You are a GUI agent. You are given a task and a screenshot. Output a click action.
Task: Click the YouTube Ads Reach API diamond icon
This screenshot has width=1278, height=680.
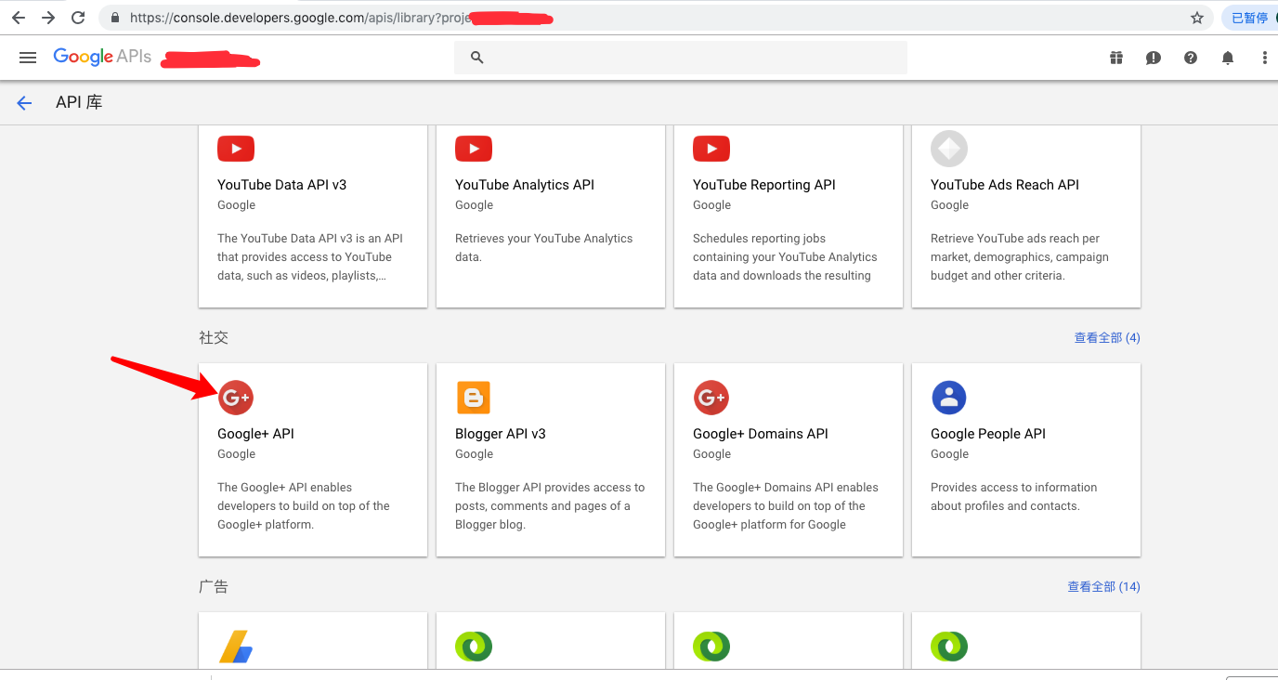tap(948, 148)
